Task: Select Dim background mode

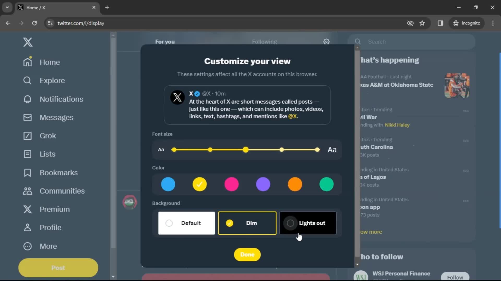Action: (x=247, y=223)
